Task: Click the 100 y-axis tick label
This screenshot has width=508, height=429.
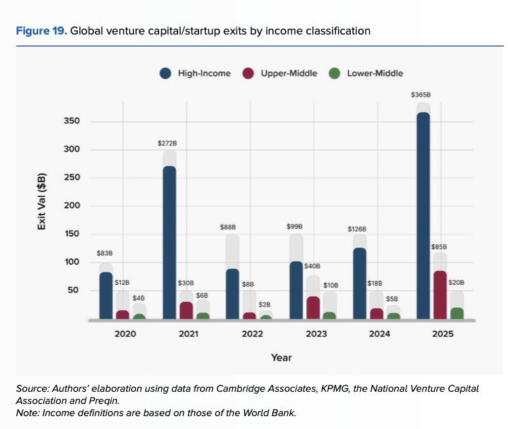Action: (x=72, y=262)
